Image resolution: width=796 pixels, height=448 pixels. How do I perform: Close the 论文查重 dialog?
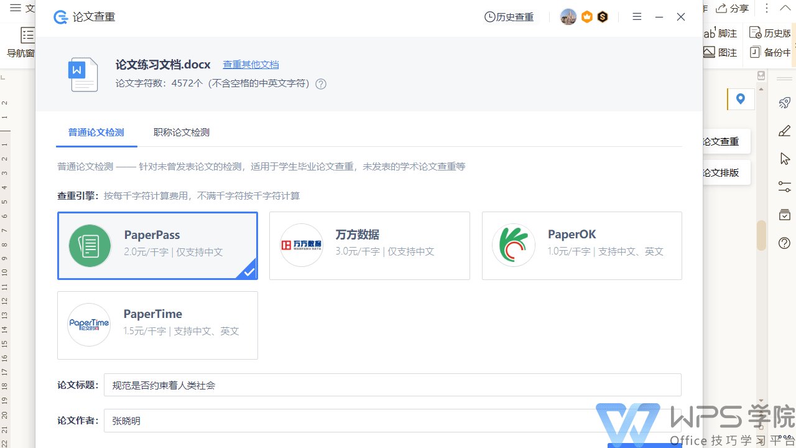[681, 17]
